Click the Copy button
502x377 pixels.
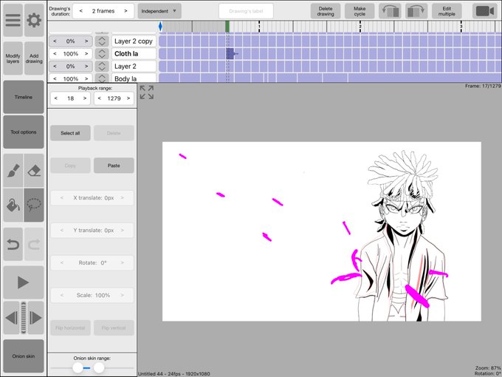click(70, 166)
